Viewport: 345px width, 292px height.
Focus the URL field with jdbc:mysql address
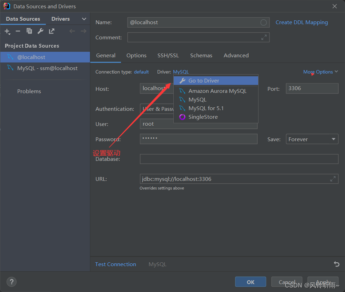tap(239, 179)
